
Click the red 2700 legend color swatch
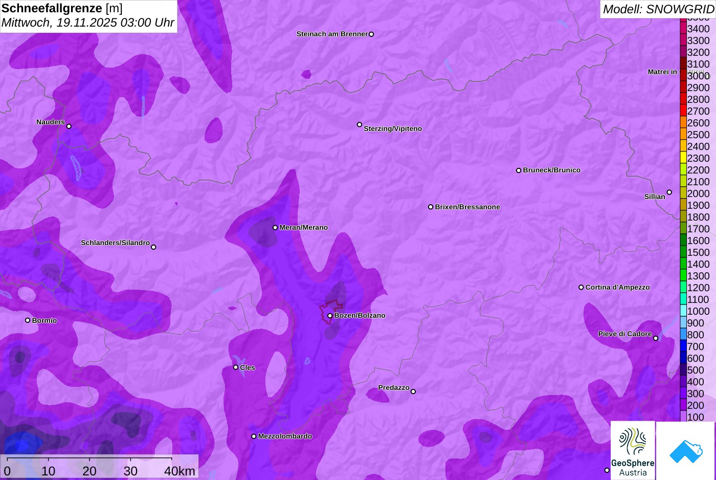[x=683, y=111]
